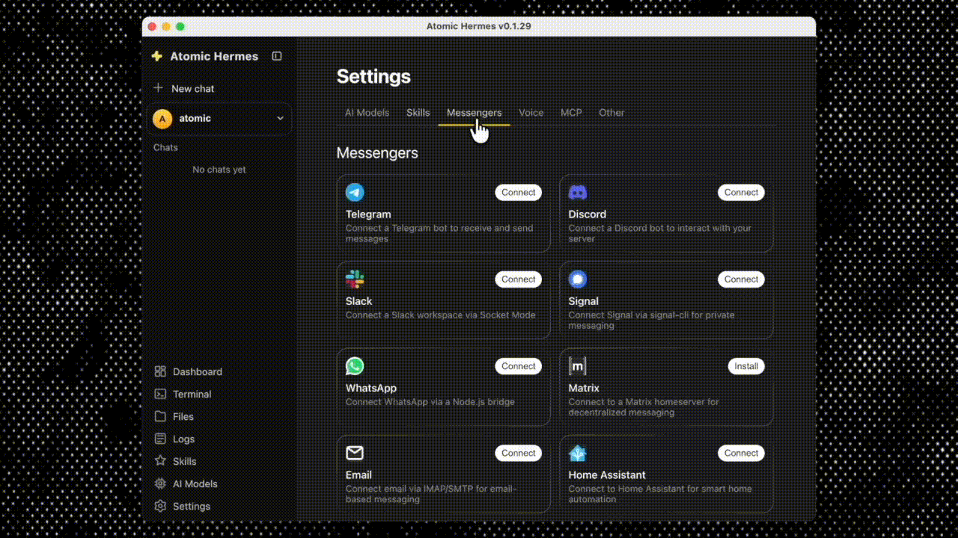958x538 pixels.
Task: Open Settings from the sidebar
Action: tap(192, 506)
